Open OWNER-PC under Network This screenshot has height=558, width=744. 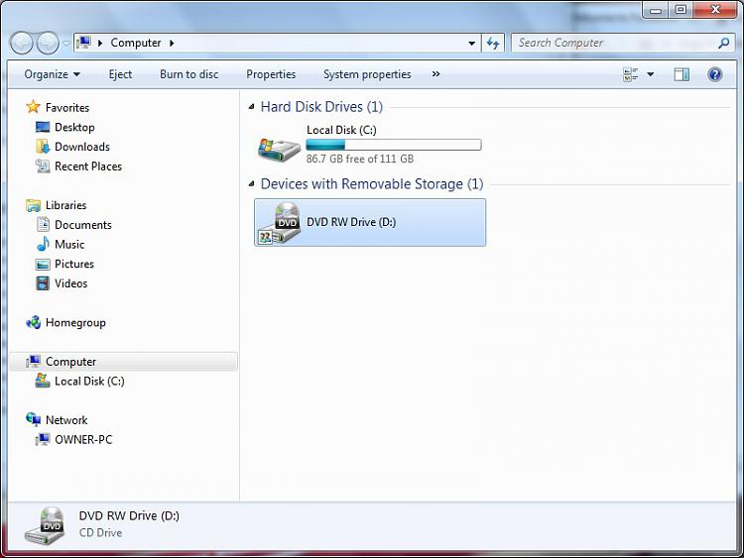tap(83, 439)
